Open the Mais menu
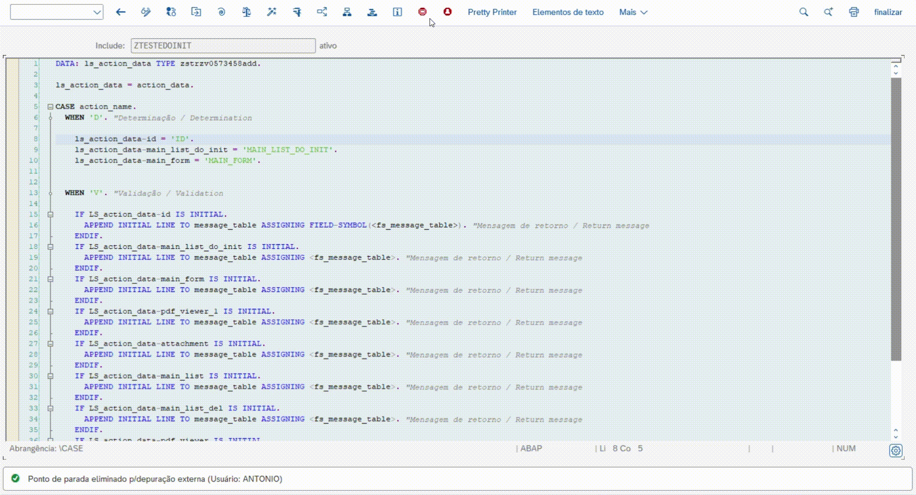This screenshot has width=916, height=495. tap(633, 12)
